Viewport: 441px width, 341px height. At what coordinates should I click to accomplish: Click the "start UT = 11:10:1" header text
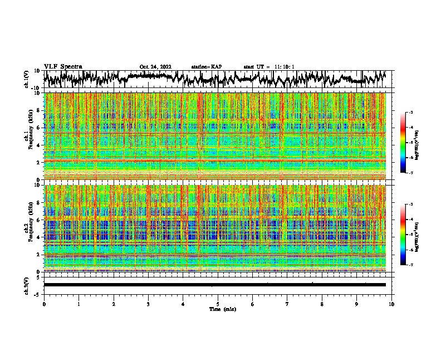coord(269,67)
